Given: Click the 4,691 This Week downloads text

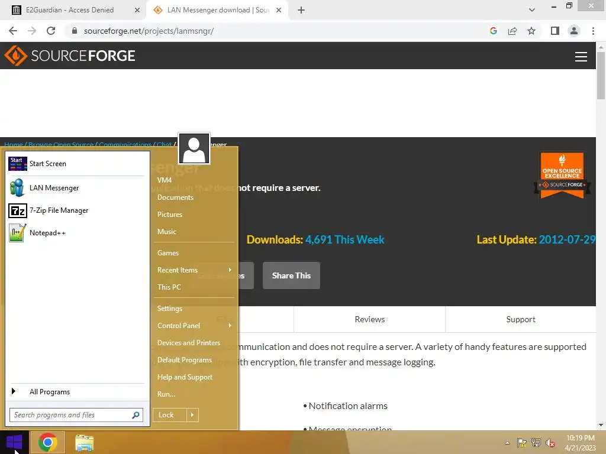Looking at the screenshot, I should pyautogui.click(x=345, y=240).
